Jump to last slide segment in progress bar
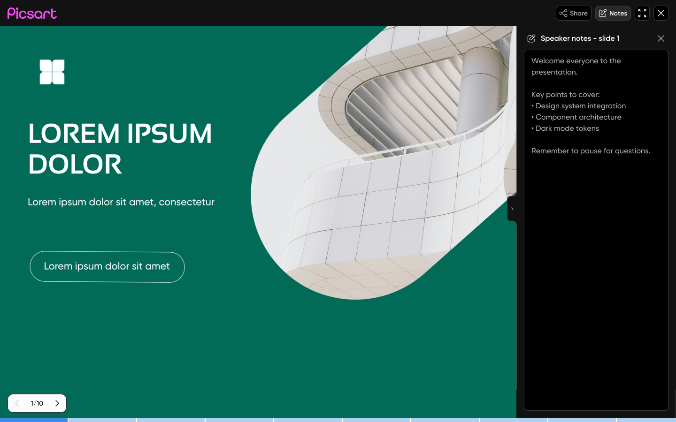676x422 pixels. [x=646, y=420]
